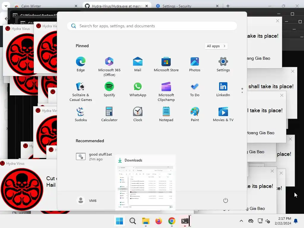Open the Mail app
Screen dimensions: 304x228
tap(138, 64)
